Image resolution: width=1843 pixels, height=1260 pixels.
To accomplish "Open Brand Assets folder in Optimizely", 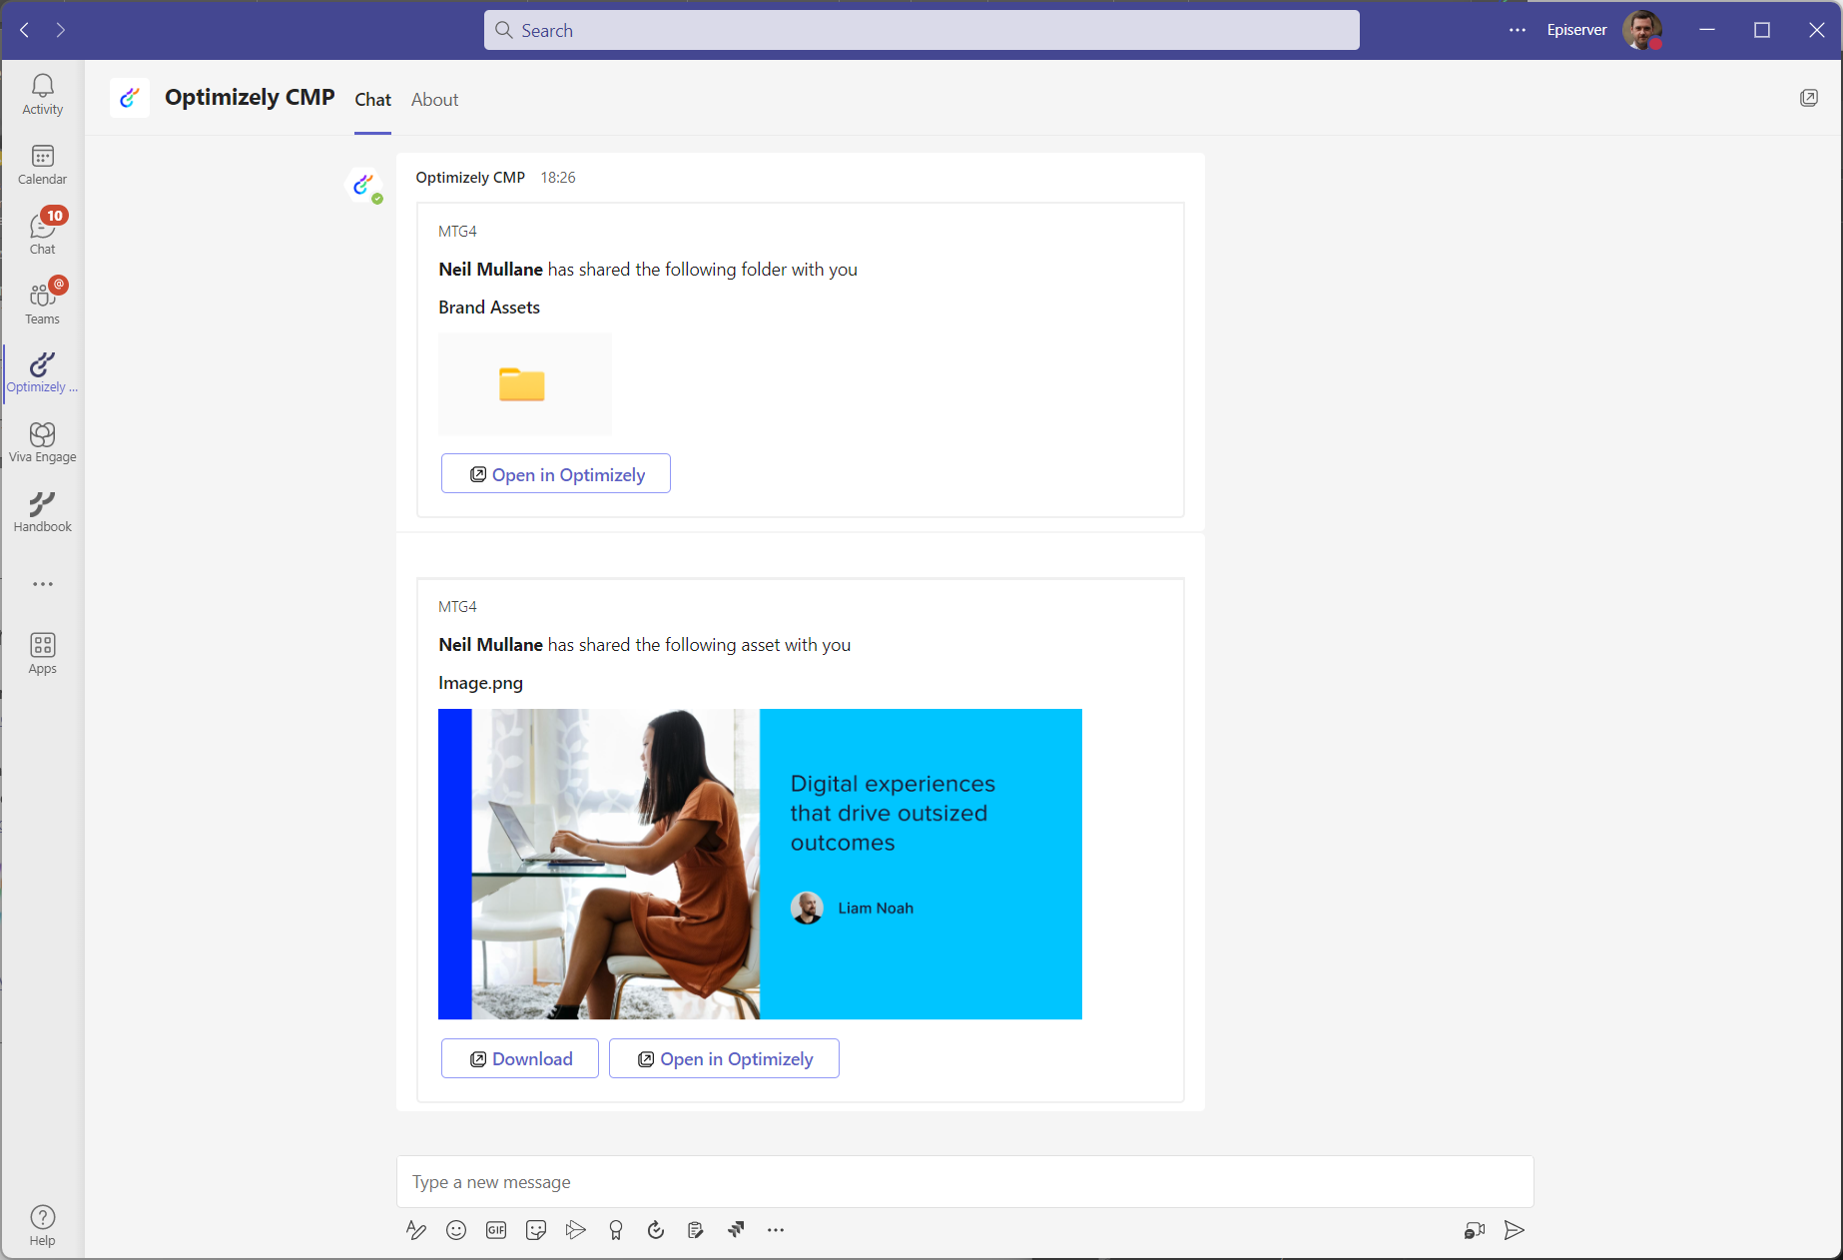I will (x=556, y=474).
